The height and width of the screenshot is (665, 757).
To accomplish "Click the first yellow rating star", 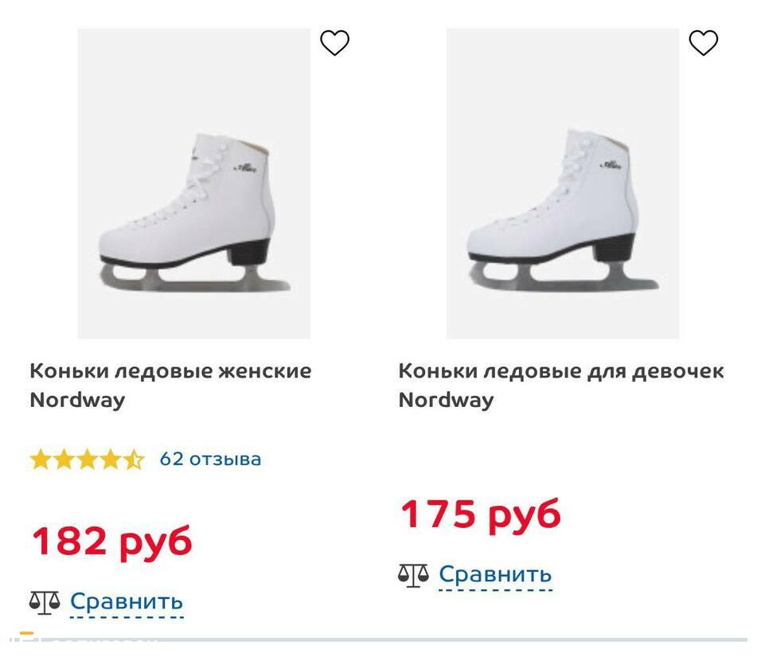I will click(x=40, y=460).
